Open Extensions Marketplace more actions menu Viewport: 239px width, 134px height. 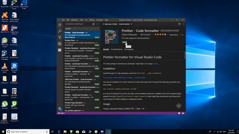tap(97, 24)
